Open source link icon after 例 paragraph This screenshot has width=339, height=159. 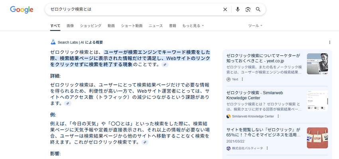coord(145,142)
